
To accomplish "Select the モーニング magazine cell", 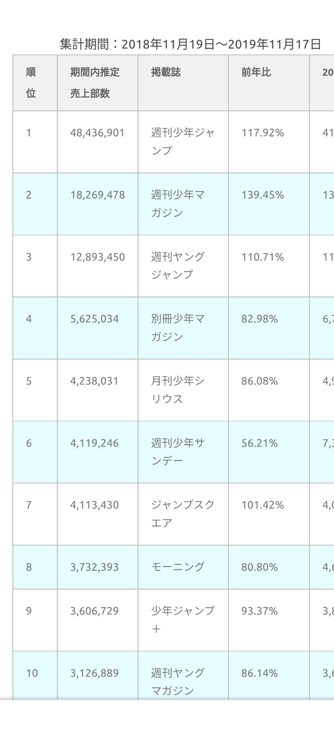I will (x=183, y=567).
